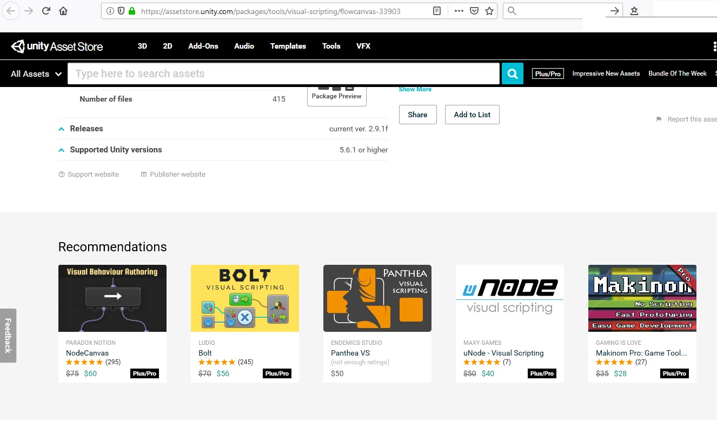Open the apps grid menu at header edge
The width and height of the screenshot is (717, 421).
click(x=715, y=46)
